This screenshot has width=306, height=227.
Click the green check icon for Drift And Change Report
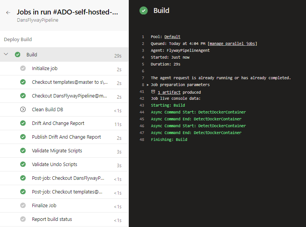click(x=23, y=123)
